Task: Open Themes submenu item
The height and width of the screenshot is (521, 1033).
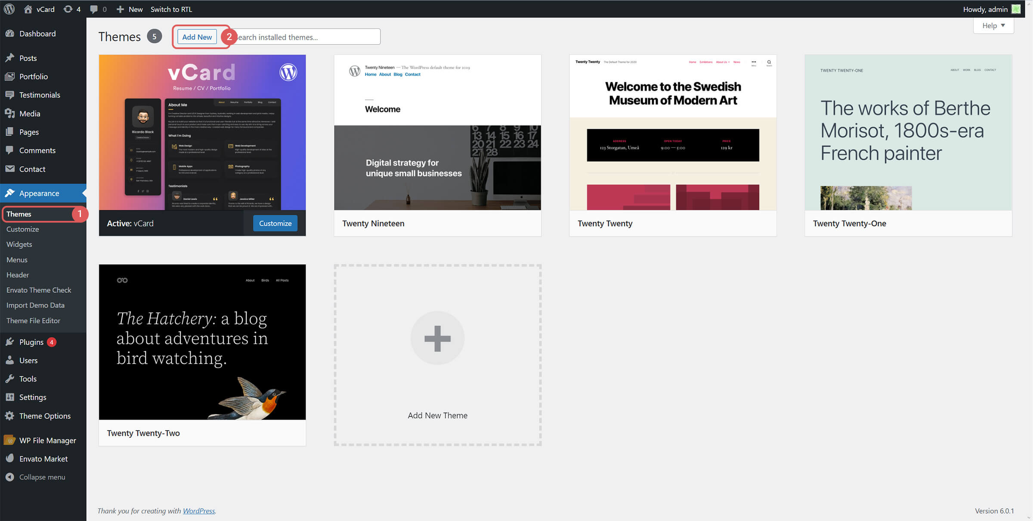Action: (x=19, y=214)
